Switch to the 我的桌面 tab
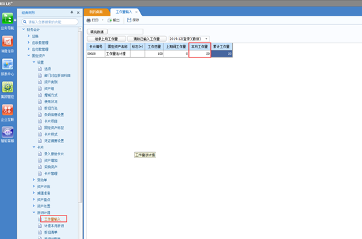Image resolution: width=362 pixels, height=239 pixels. tap(96, 12)
